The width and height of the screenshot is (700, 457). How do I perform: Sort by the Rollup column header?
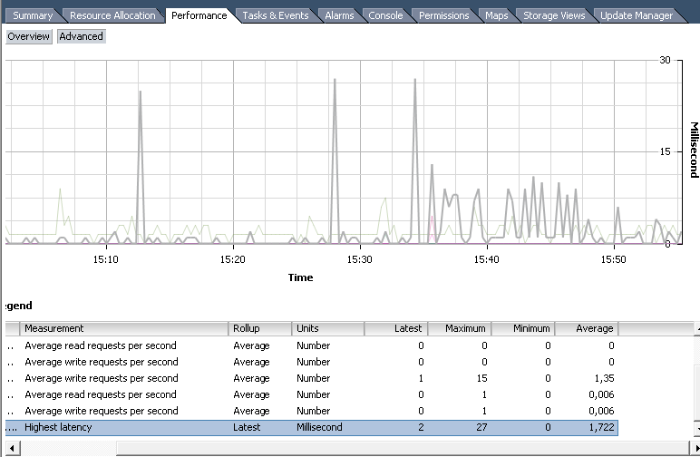click(259, 328)
